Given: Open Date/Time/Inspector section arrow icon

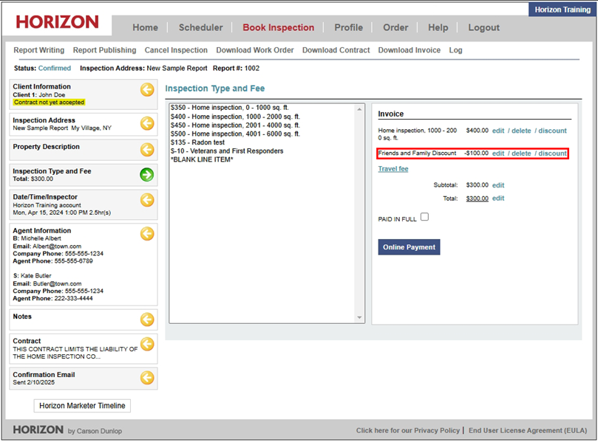Looking at the screenshot, I should (147, 201).
